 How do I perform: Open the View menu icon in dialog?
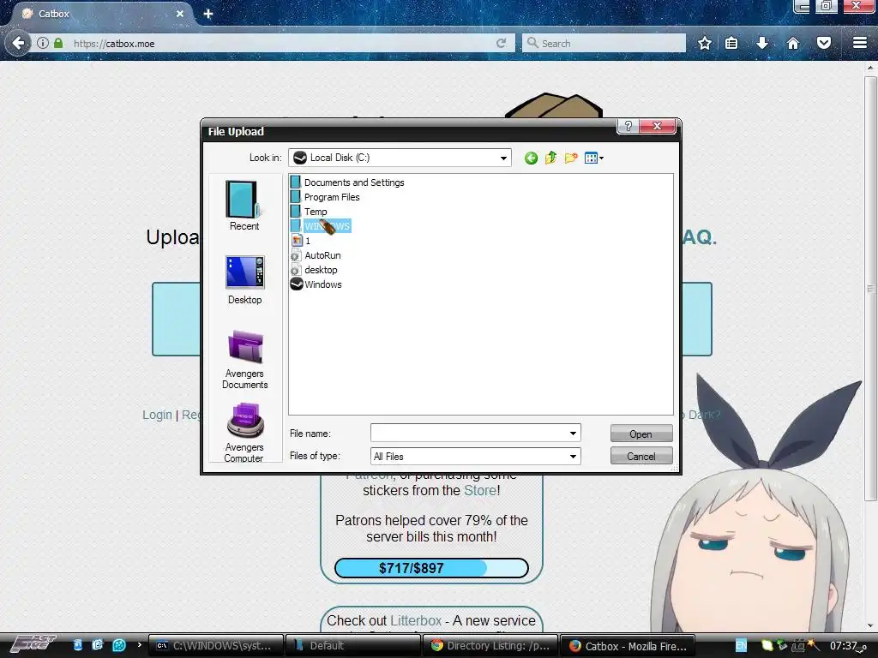coord(593,159)
